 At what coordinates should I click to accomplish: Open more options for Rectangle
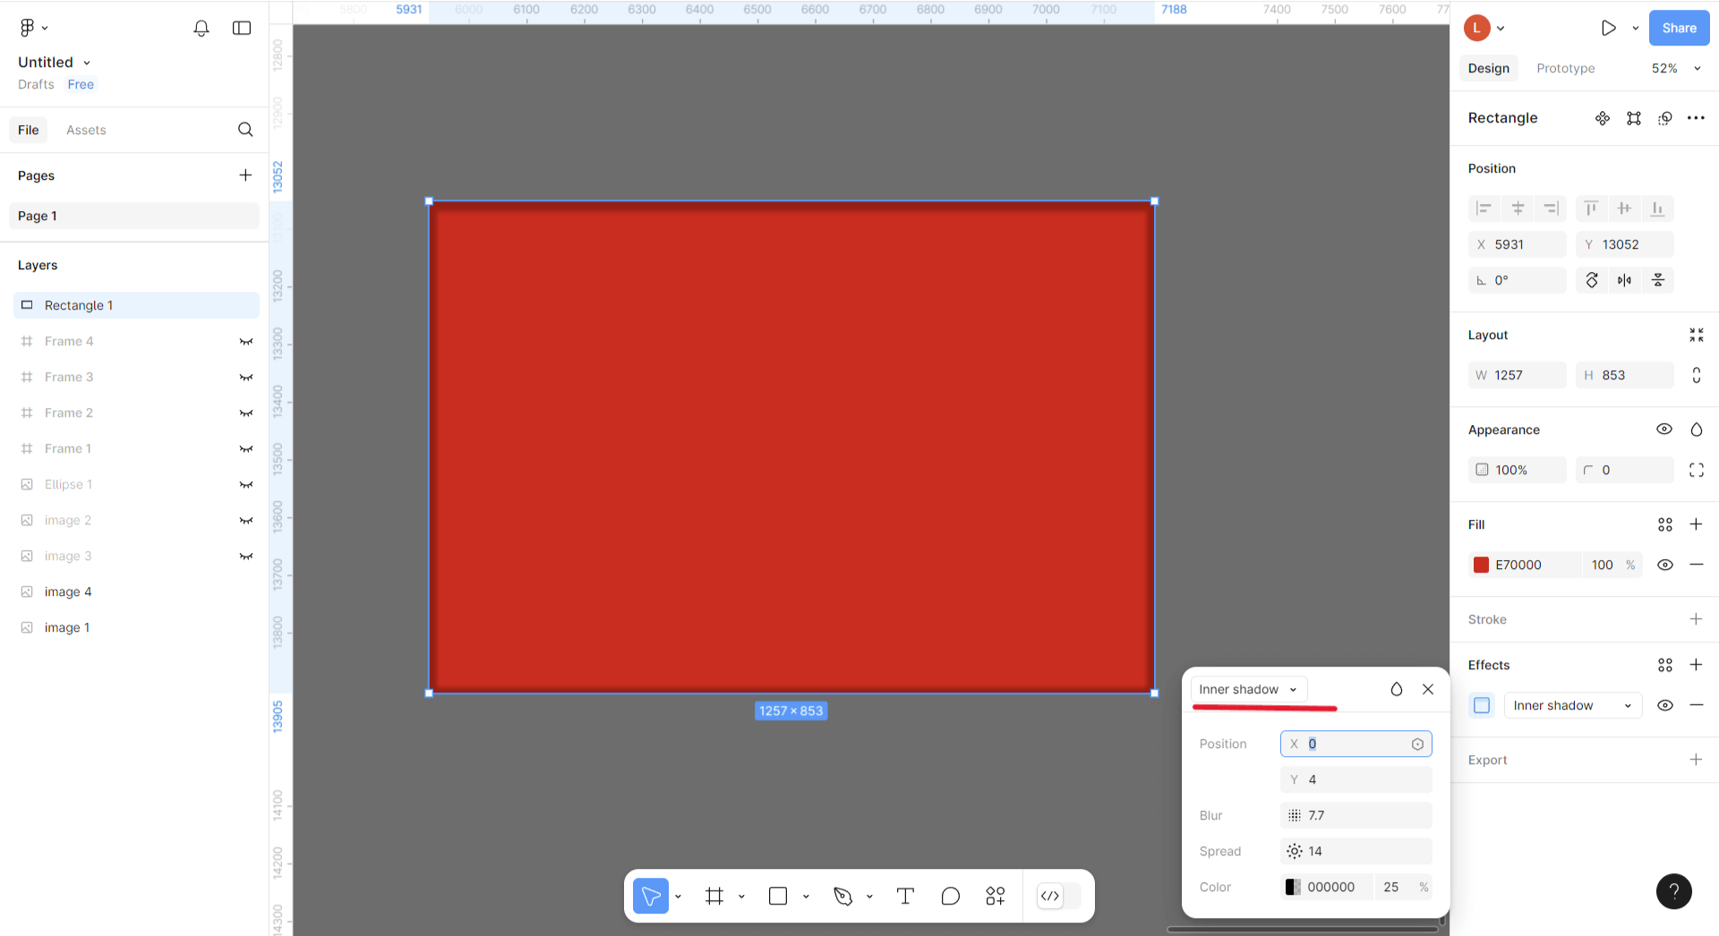pos(1696,118)
